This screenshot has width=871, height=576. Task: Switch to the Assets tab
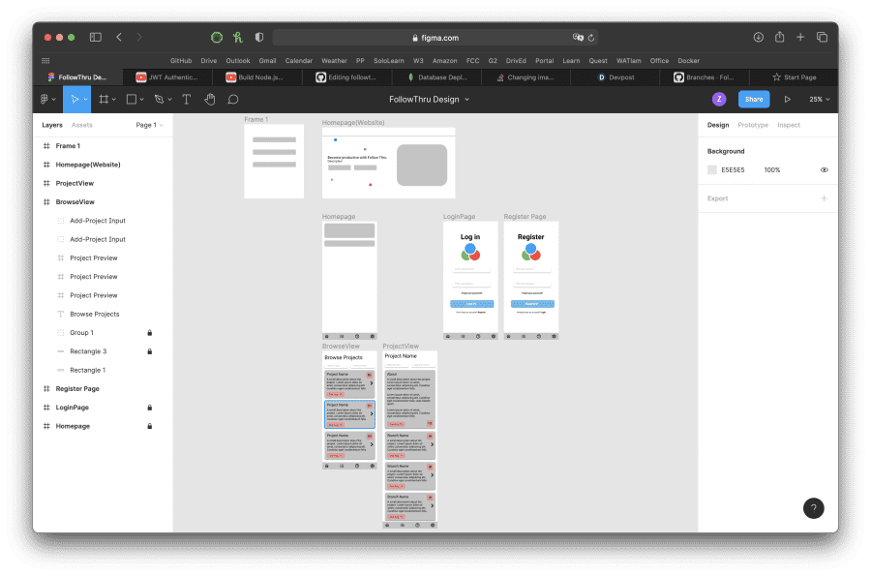pyautogui.click(x=81, y=125)
